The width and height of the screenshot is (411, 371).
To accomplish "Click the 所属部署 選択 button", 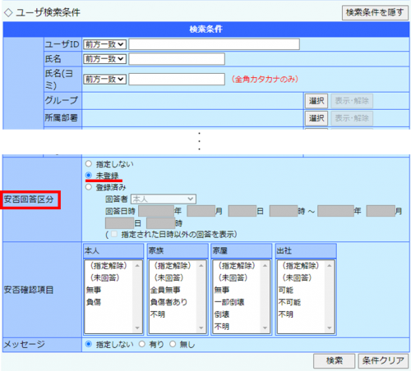I will (316, 118).
